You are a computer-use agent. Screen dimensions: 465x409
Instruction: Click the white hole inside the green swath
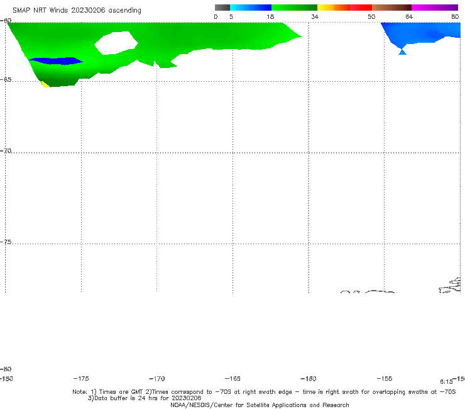[x=116, y=43]
